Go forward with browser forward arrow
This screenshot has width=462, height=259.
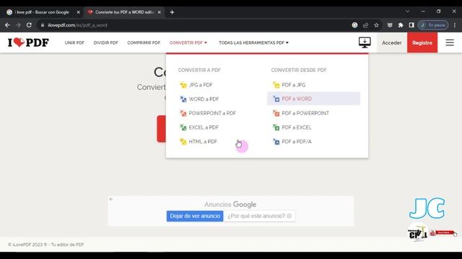(x=18, y=25)
